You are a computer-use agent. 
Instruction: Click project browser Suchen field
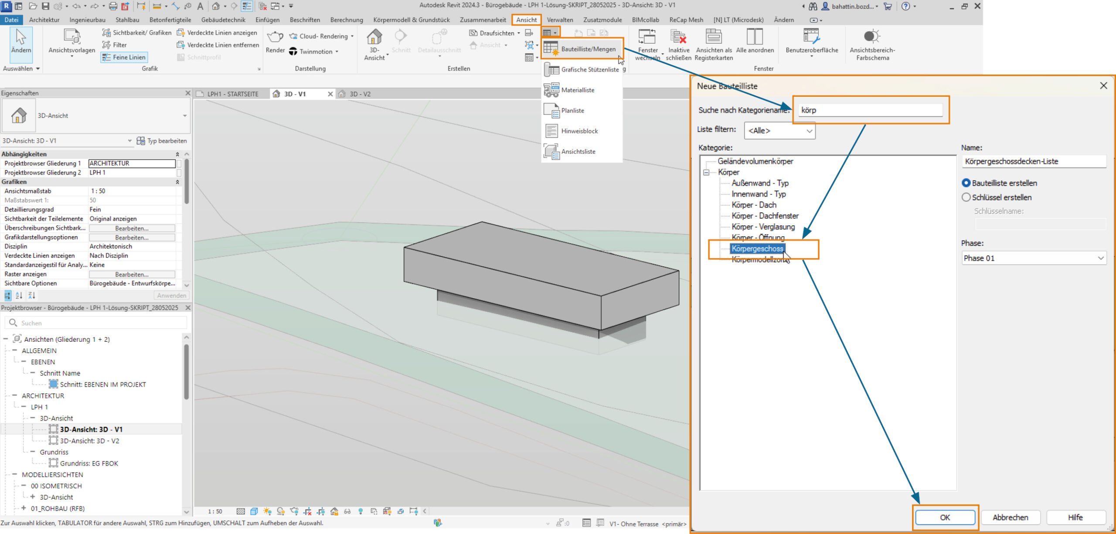[96, 323]
